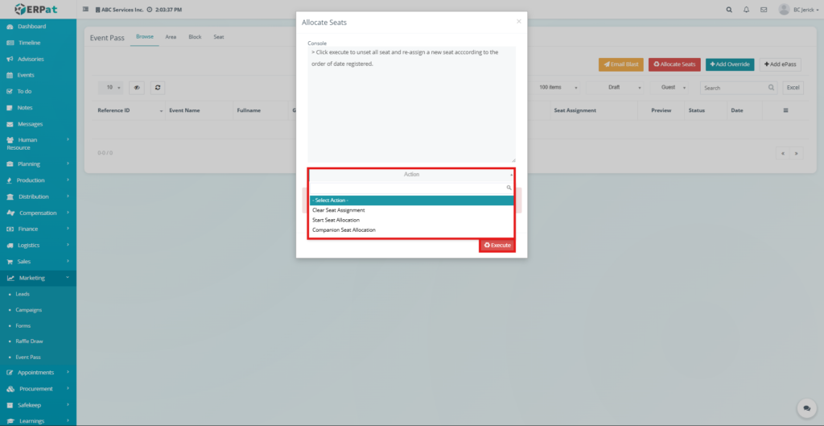Switch to the Area tab
This screenshot has height=426, width=824.
click(x=171, y=37)
